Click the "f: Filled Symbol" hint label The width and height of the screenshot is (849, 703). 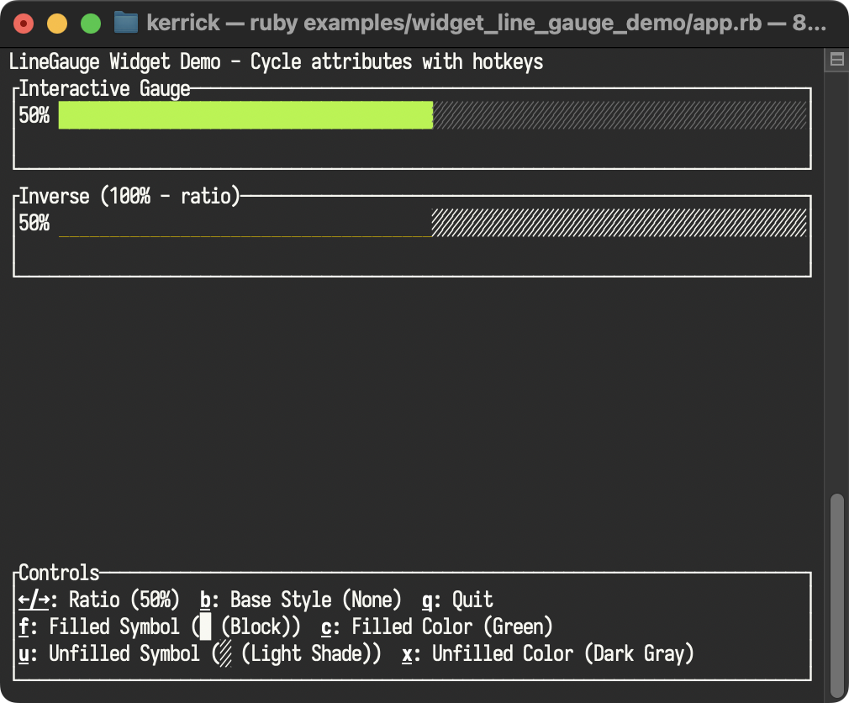[99, 626]
